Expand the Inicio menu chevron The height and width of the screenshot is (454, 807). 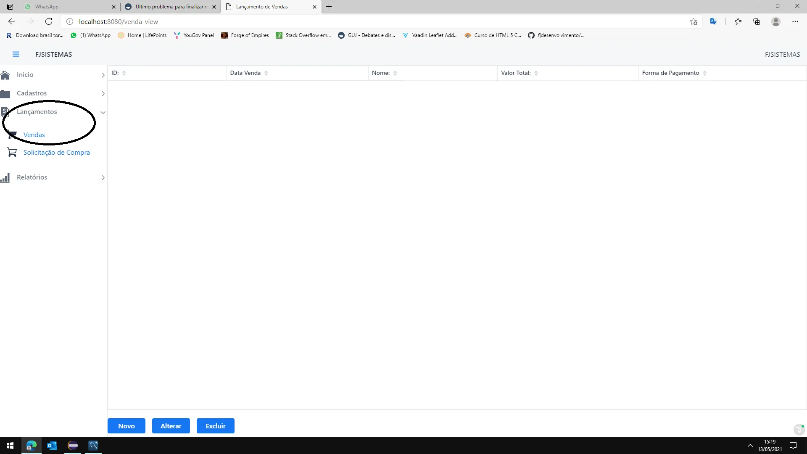(103, 75)
